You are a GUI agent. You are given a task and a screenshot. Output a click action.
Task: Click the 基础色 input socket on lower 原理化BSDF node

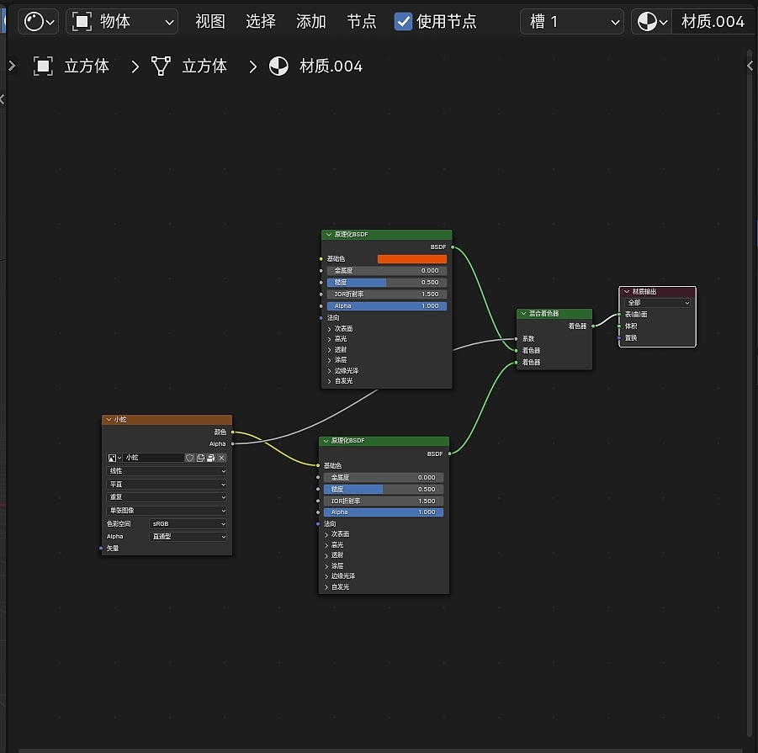pyautogui.click(x=318, y=465)
